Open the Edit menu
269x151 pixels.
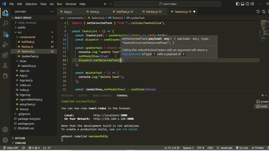point(20,4)
